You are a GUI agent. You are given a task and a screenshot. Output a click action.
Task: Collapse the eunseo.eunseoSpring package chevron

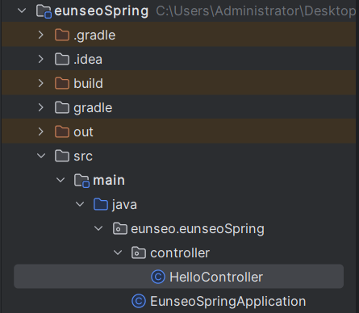[x=98, y=228]
